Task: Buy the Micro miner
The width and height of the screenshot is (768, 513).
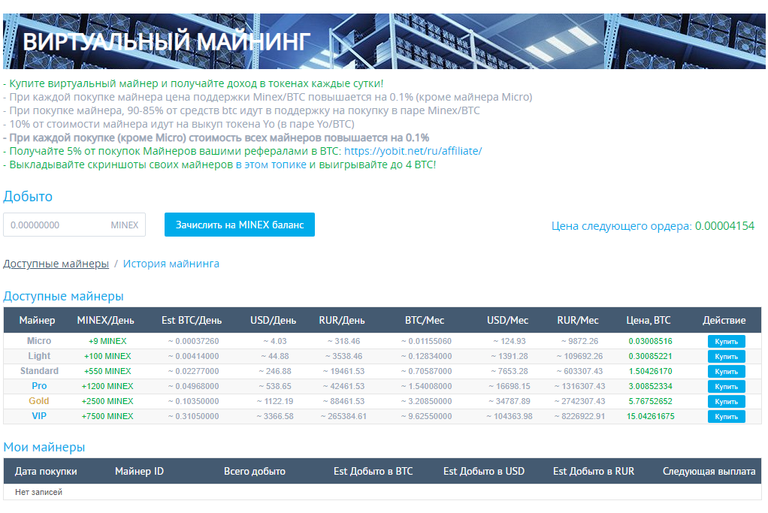Action: click(725, 341)
